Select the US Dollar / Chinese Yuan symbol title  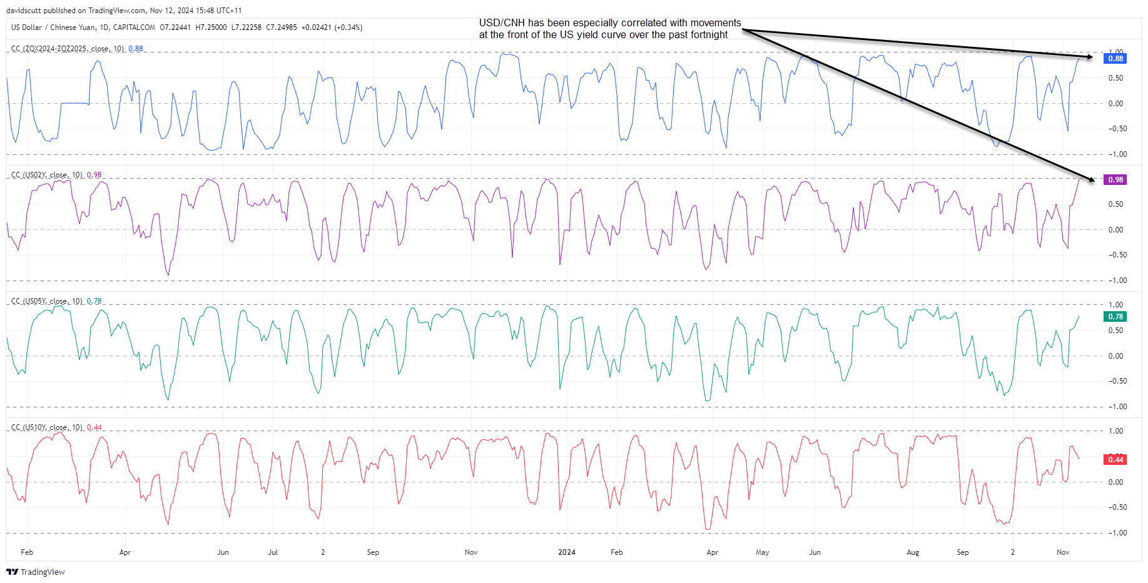[54, 27]
